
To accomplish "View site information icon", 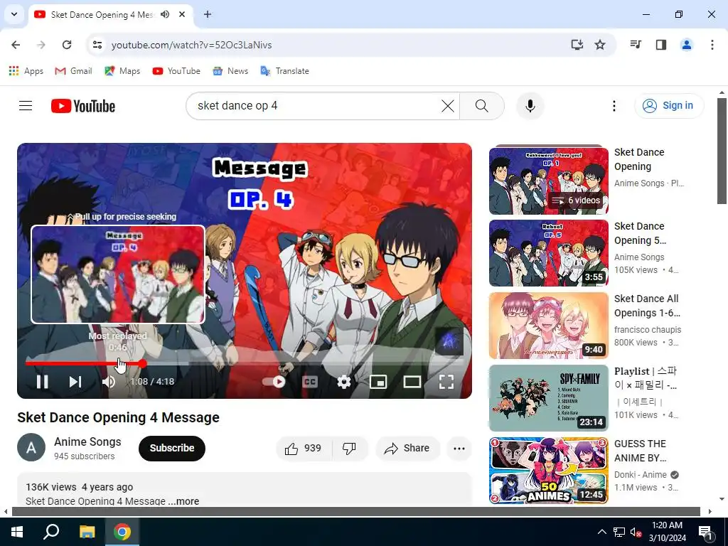I will click(97, 45).
